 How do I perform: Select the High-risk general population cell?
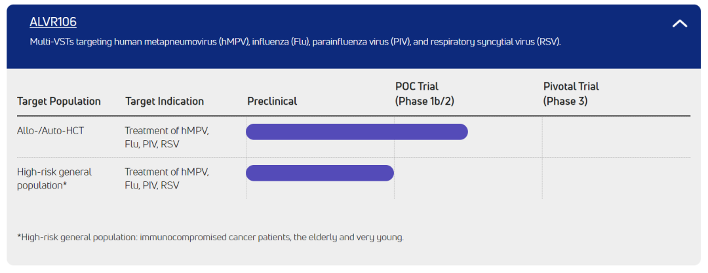(54, 179)
